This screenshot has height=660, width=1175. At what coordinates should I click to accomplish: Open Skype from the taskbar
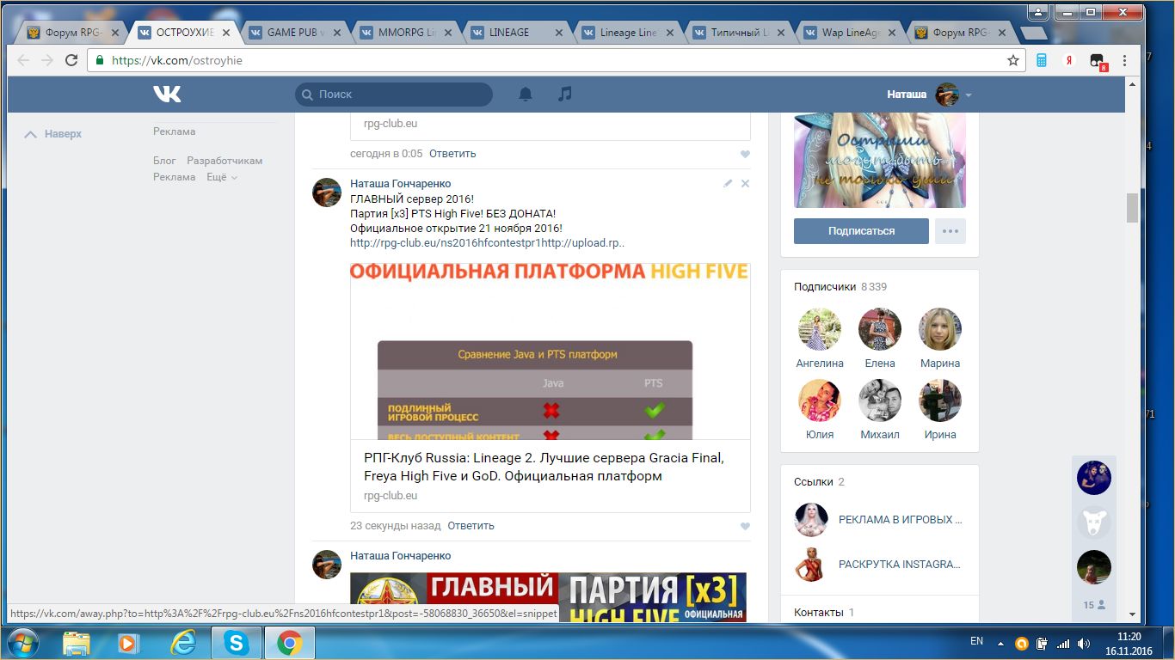[x=235, y=642]
